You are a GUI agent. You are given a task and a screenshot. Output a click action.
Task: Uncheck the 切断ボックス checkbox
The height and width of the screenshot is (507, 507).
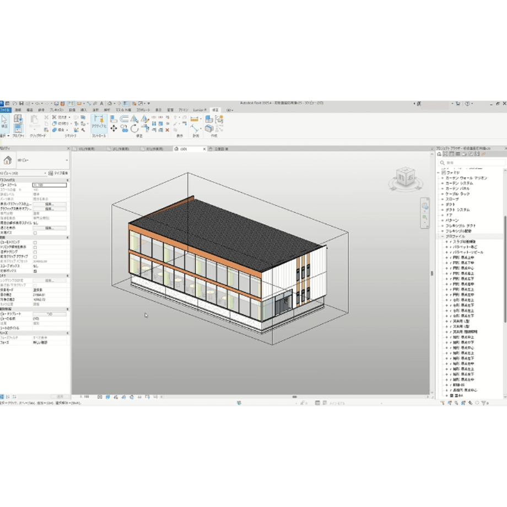click(x=35, y=271)
